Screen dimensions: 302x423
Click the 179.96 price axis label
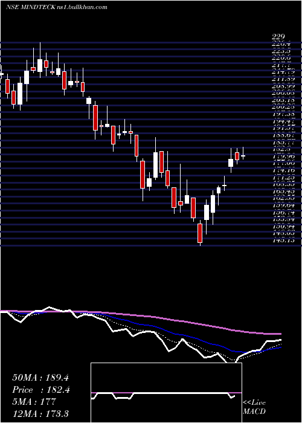tap(283, 156)
